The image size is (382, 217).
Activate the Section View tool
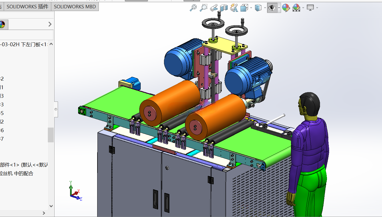[224, 8]
